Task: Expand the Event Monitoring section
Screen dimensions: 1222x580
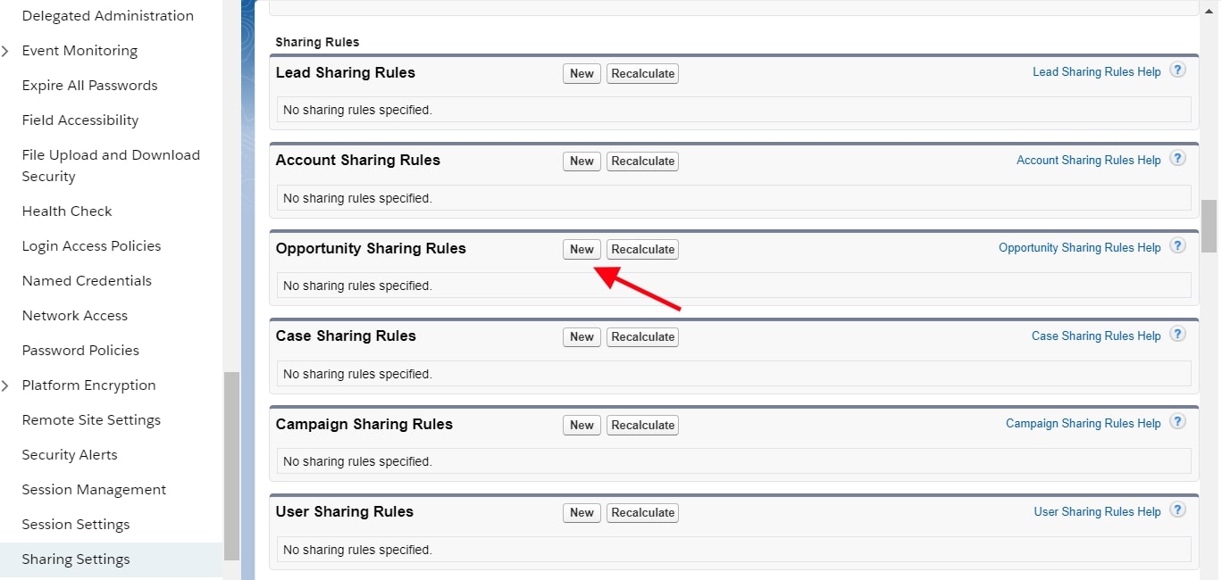Action: coord(6,51)
